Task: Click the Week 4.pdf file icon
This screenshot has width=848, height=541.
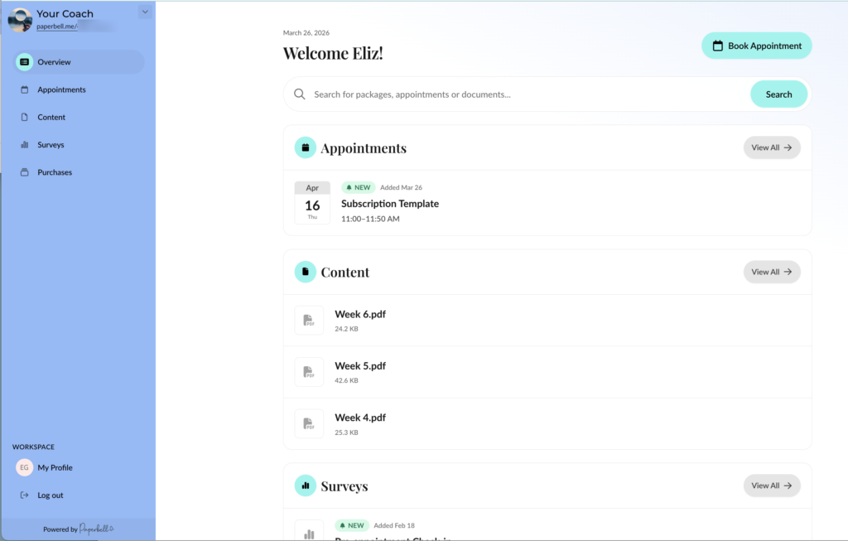Action: [x=309, y=423]
